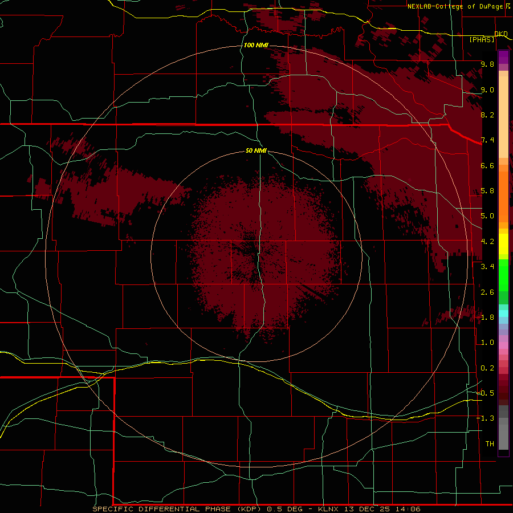Click the 2.6 value on the color scale
513x513 pixels.
(x=487, y=292)
